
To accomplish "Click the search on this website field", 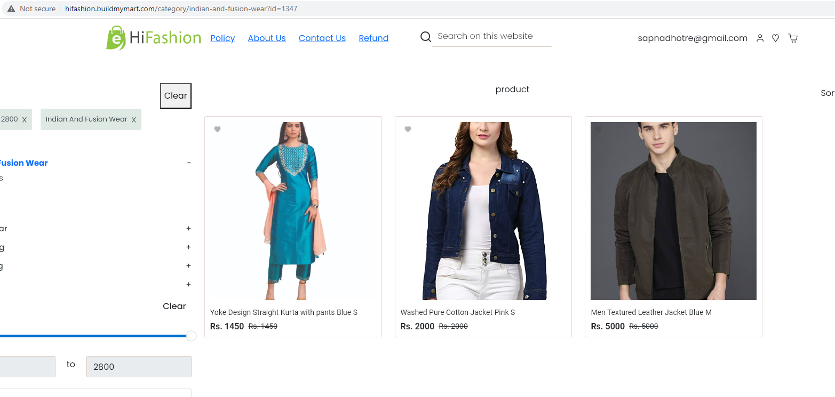I will (x=491, y=36).
